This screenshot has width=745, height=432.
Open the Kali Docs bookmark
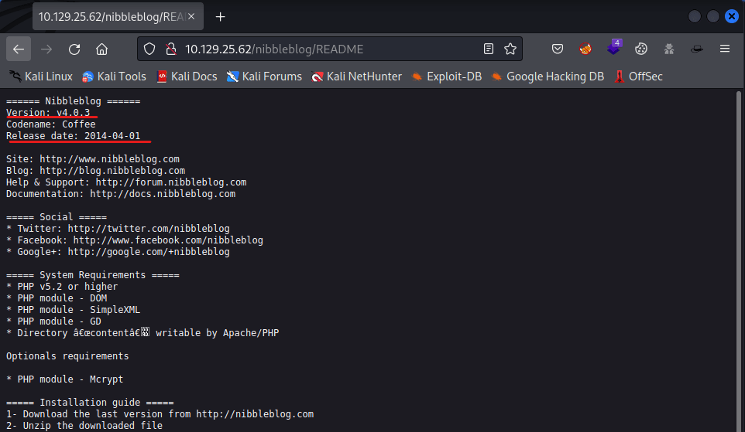pyautogui.click(x=187, y=77)
